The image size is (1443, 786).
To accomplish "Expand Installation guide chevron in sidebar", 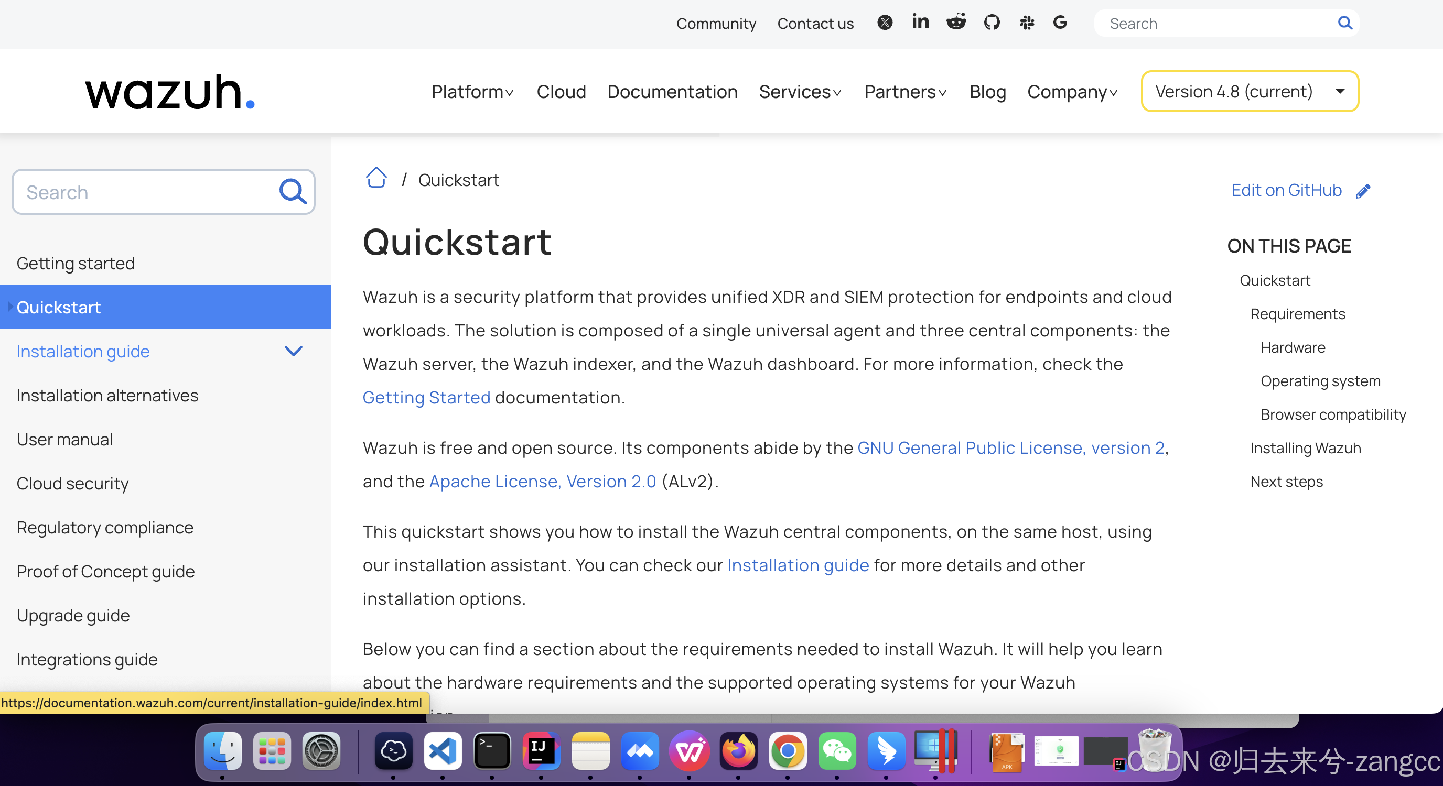I will [x=293, y=351].
